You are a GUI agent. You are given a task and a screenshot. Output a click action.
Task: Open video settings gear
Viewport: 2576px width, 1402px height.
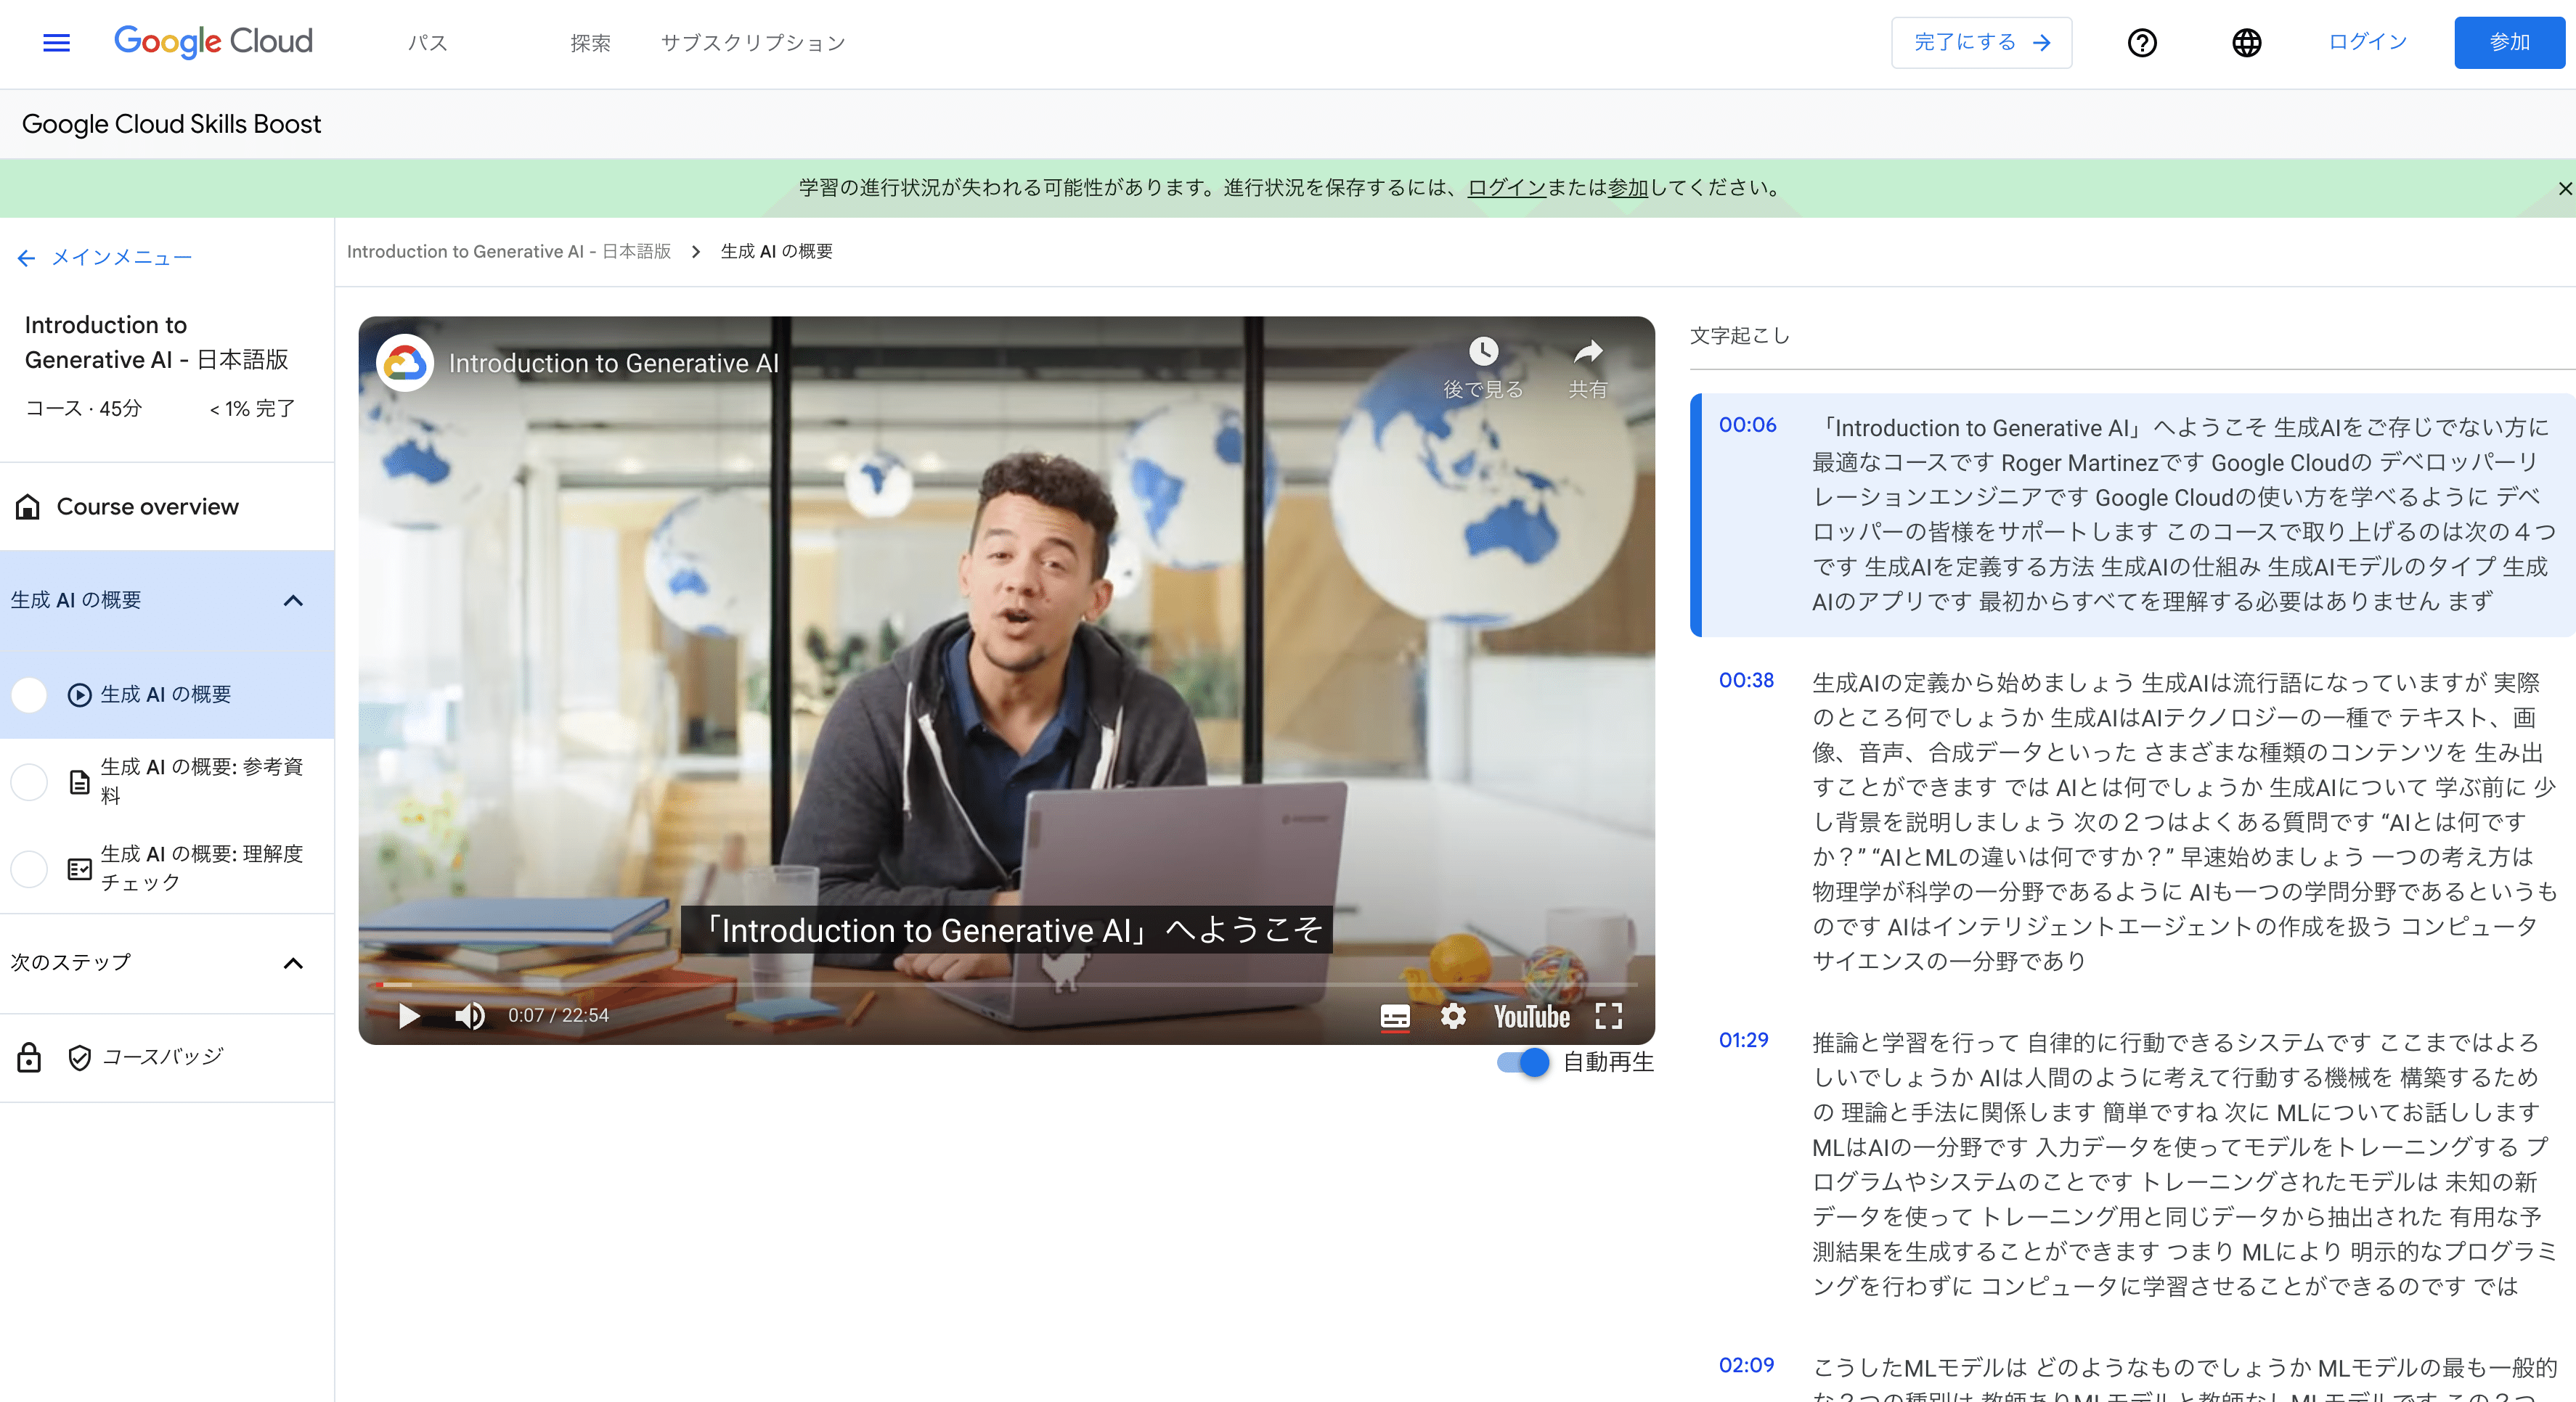[x=1452, y=1016]
